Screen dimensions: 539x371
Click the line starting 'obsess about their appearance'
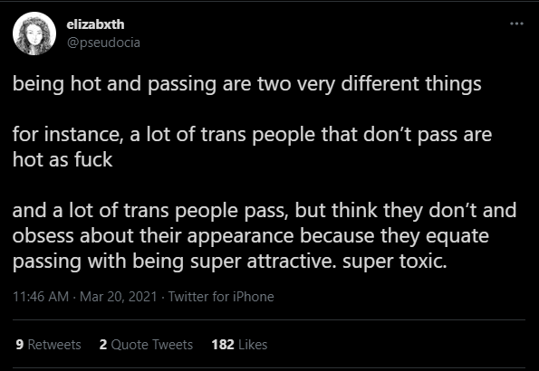point(251,236)
